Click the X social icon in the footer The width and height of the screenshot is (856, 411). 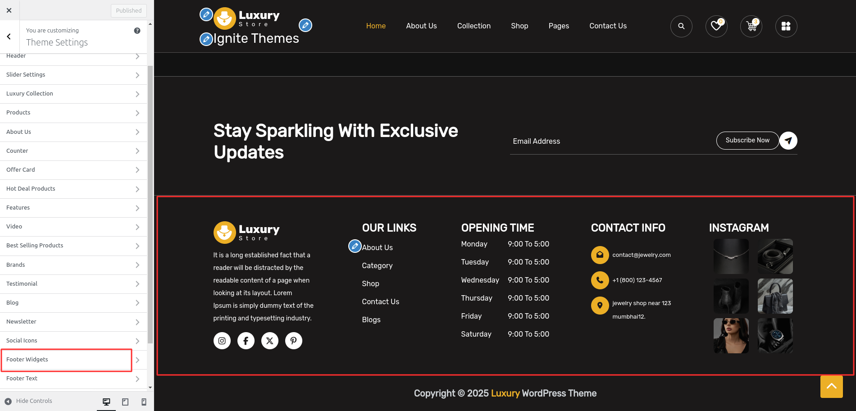pyautogui.click(x=269, y=341)
